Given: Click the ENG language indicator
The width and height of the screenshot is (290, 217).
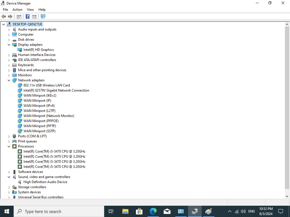Looking at the screenshot, I should (251, 211).
